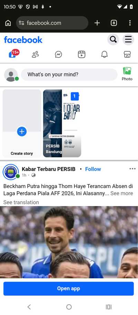Open Friends tab icon

(36, 54)
